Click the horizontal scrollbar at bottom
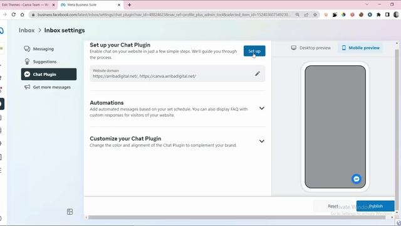401x226 pixels. pyautogui.click(x=237, y=217)
